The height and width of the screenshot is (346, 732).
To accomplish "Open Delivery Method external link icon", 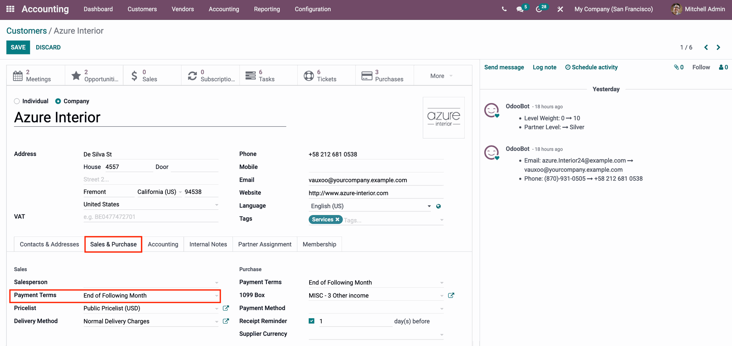I will 226,321.
